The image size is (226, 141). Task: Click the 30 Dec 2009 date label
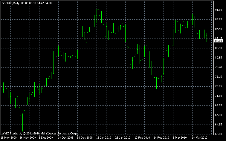[85, 138]
